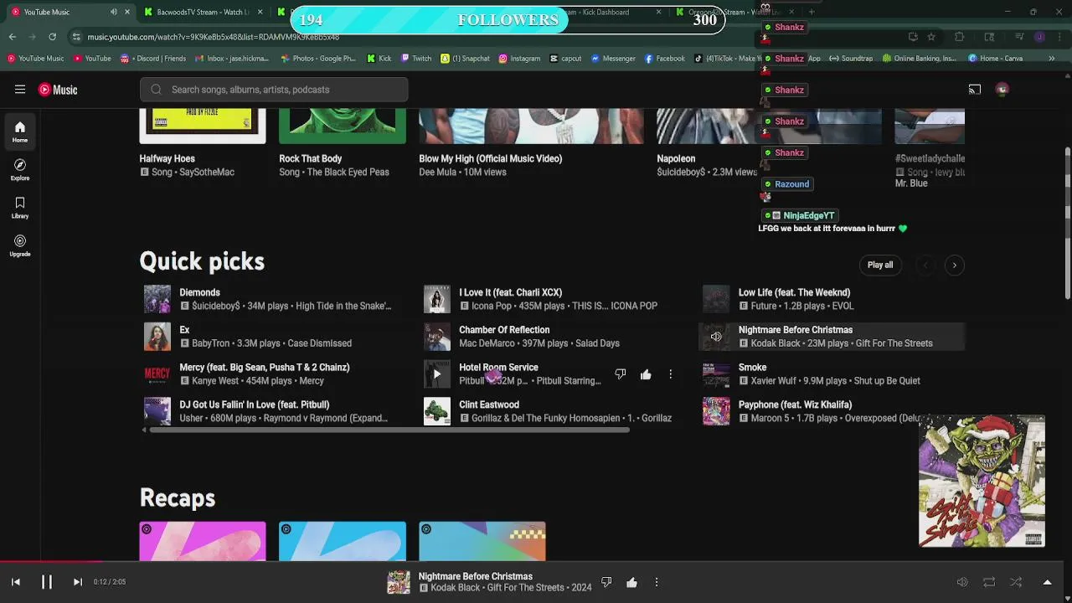Open the Library sidebar section
This screenshot has width=1072, height=603.
(x=20, y=208)
